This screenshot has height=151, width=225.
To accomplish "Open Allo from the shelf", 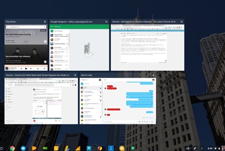I will coord(122,148).
